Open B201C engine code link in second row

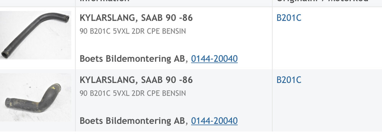(x=289, y=80)
